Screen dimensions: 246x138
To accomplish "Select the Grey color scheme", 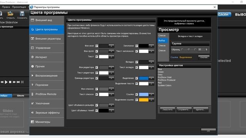I will point(160,75).
